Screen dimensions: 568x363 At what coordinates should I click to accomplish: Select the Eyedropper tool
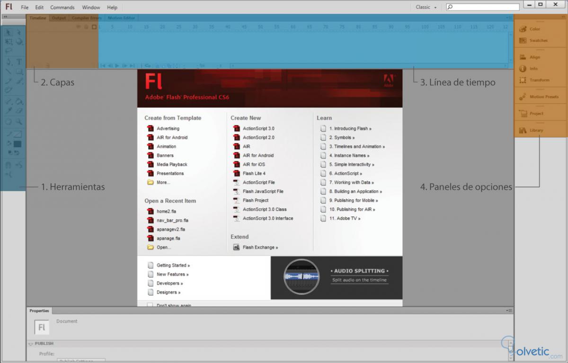(x=9, y=110)
